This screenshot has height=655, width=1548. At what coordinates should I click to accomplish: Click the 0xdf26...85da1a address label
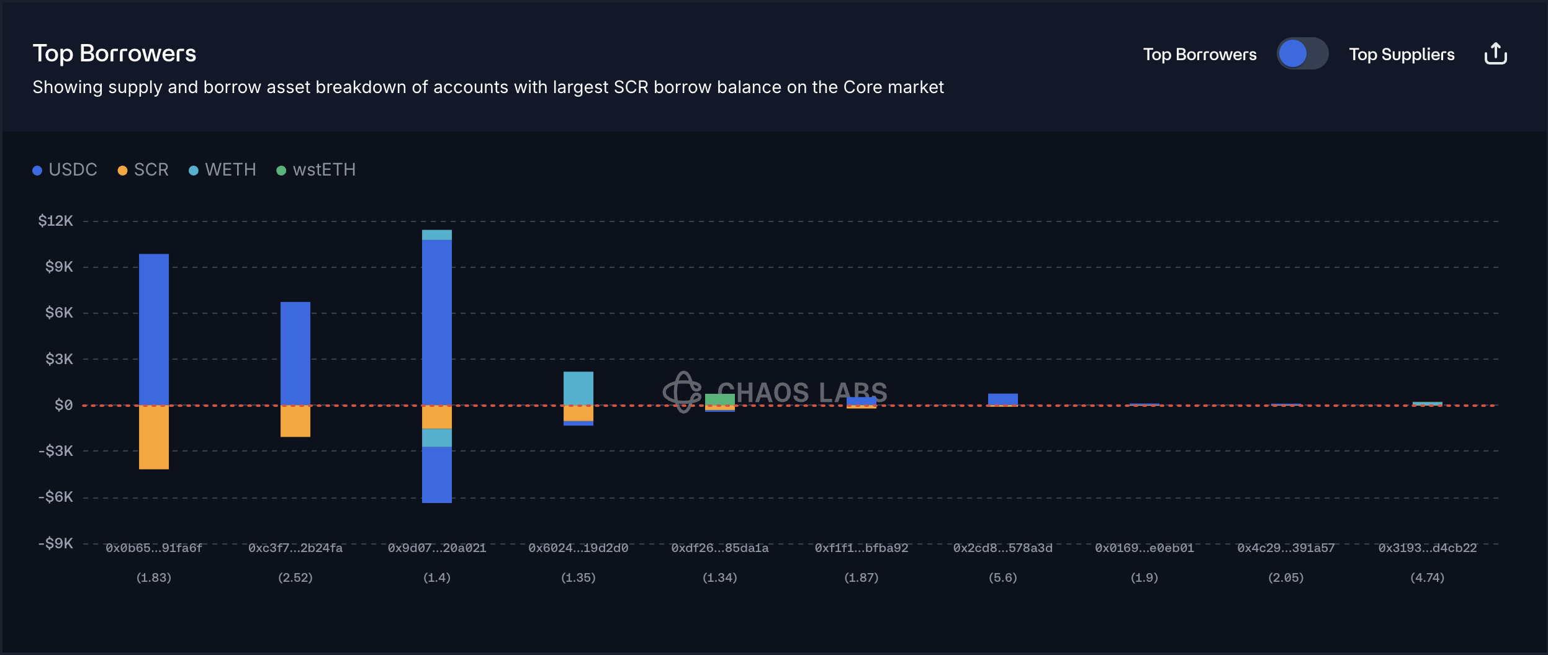coord(720,548)
